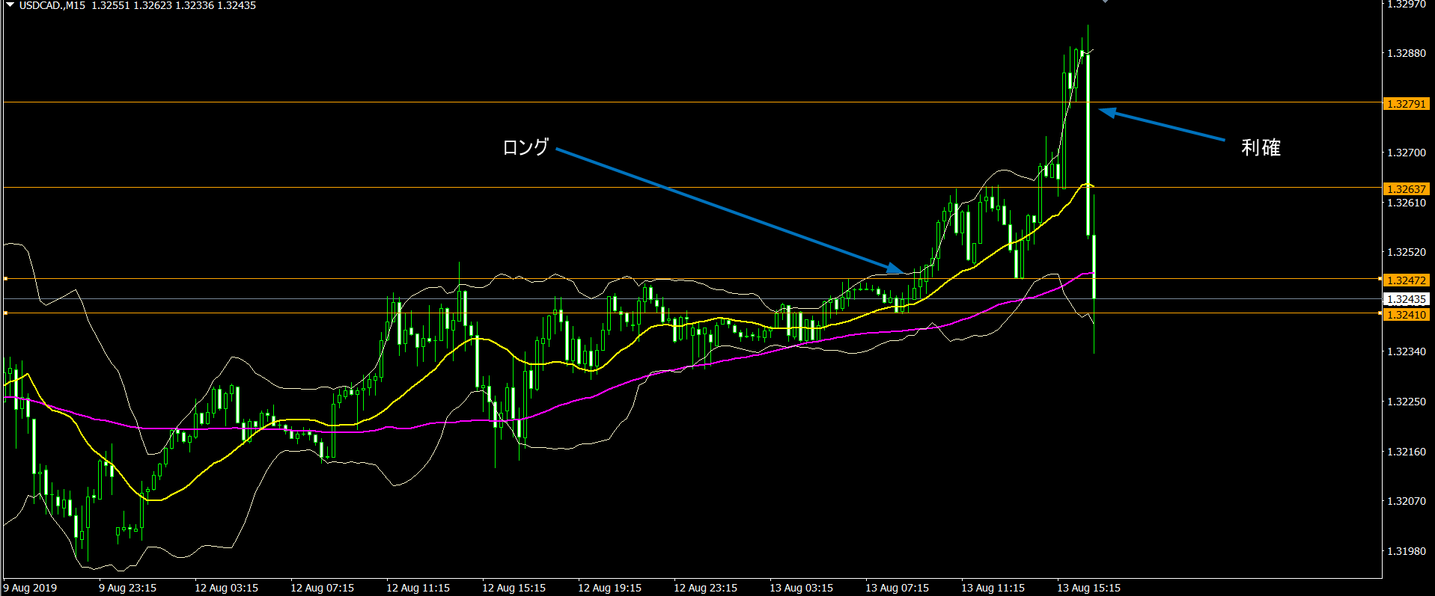Click the 9 Aug 23:15 time label
This screenshot has height=596, width=1435.
click(x=128, y=588)
